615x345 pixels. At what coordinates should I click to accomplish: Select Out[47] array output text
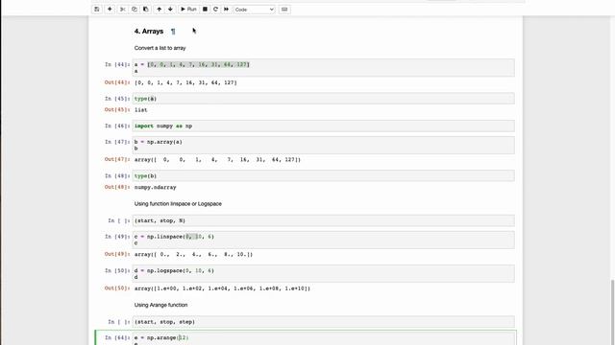(x=217, y=160)
